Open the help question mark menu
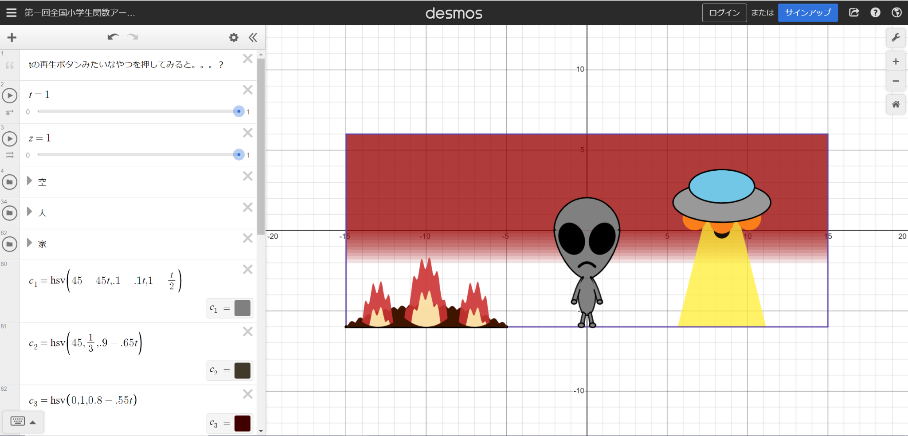908x436 pixels. (875, 12)
